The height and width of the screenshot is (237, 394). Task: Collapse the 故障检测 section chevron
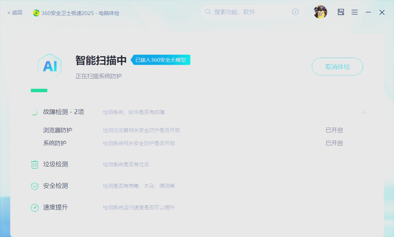pos(364,112)
